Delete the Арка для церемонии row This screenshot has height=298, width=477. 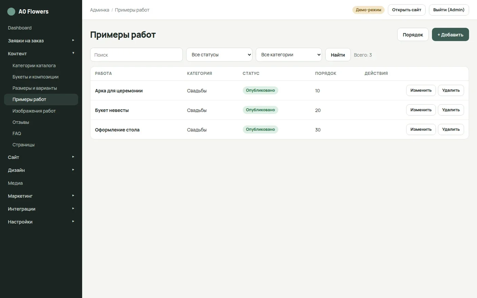pos(451,91)
